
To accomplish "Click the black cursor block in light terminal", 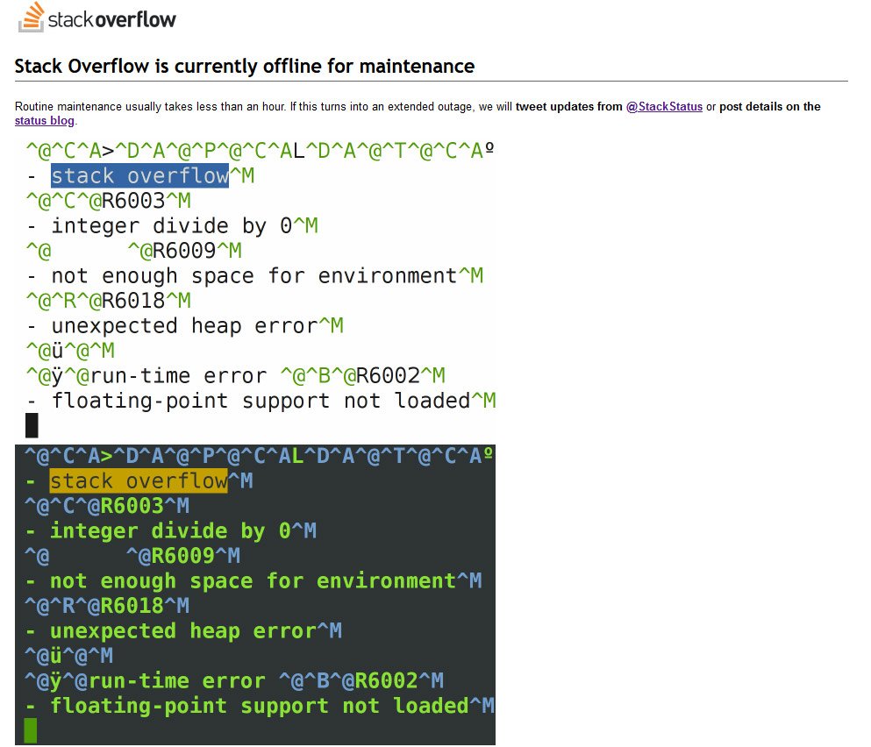I will point(32,425).
